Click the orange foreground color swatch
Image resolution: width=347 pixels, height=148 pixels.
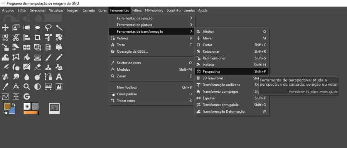pyautogui.click(x=7, y=106)
